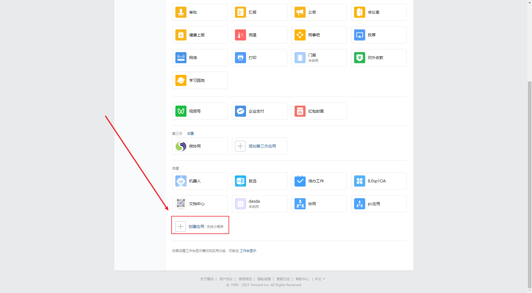Open the 关于腾讯 footer link
Screen dimensions: 532x293
[x=207, y=279]
